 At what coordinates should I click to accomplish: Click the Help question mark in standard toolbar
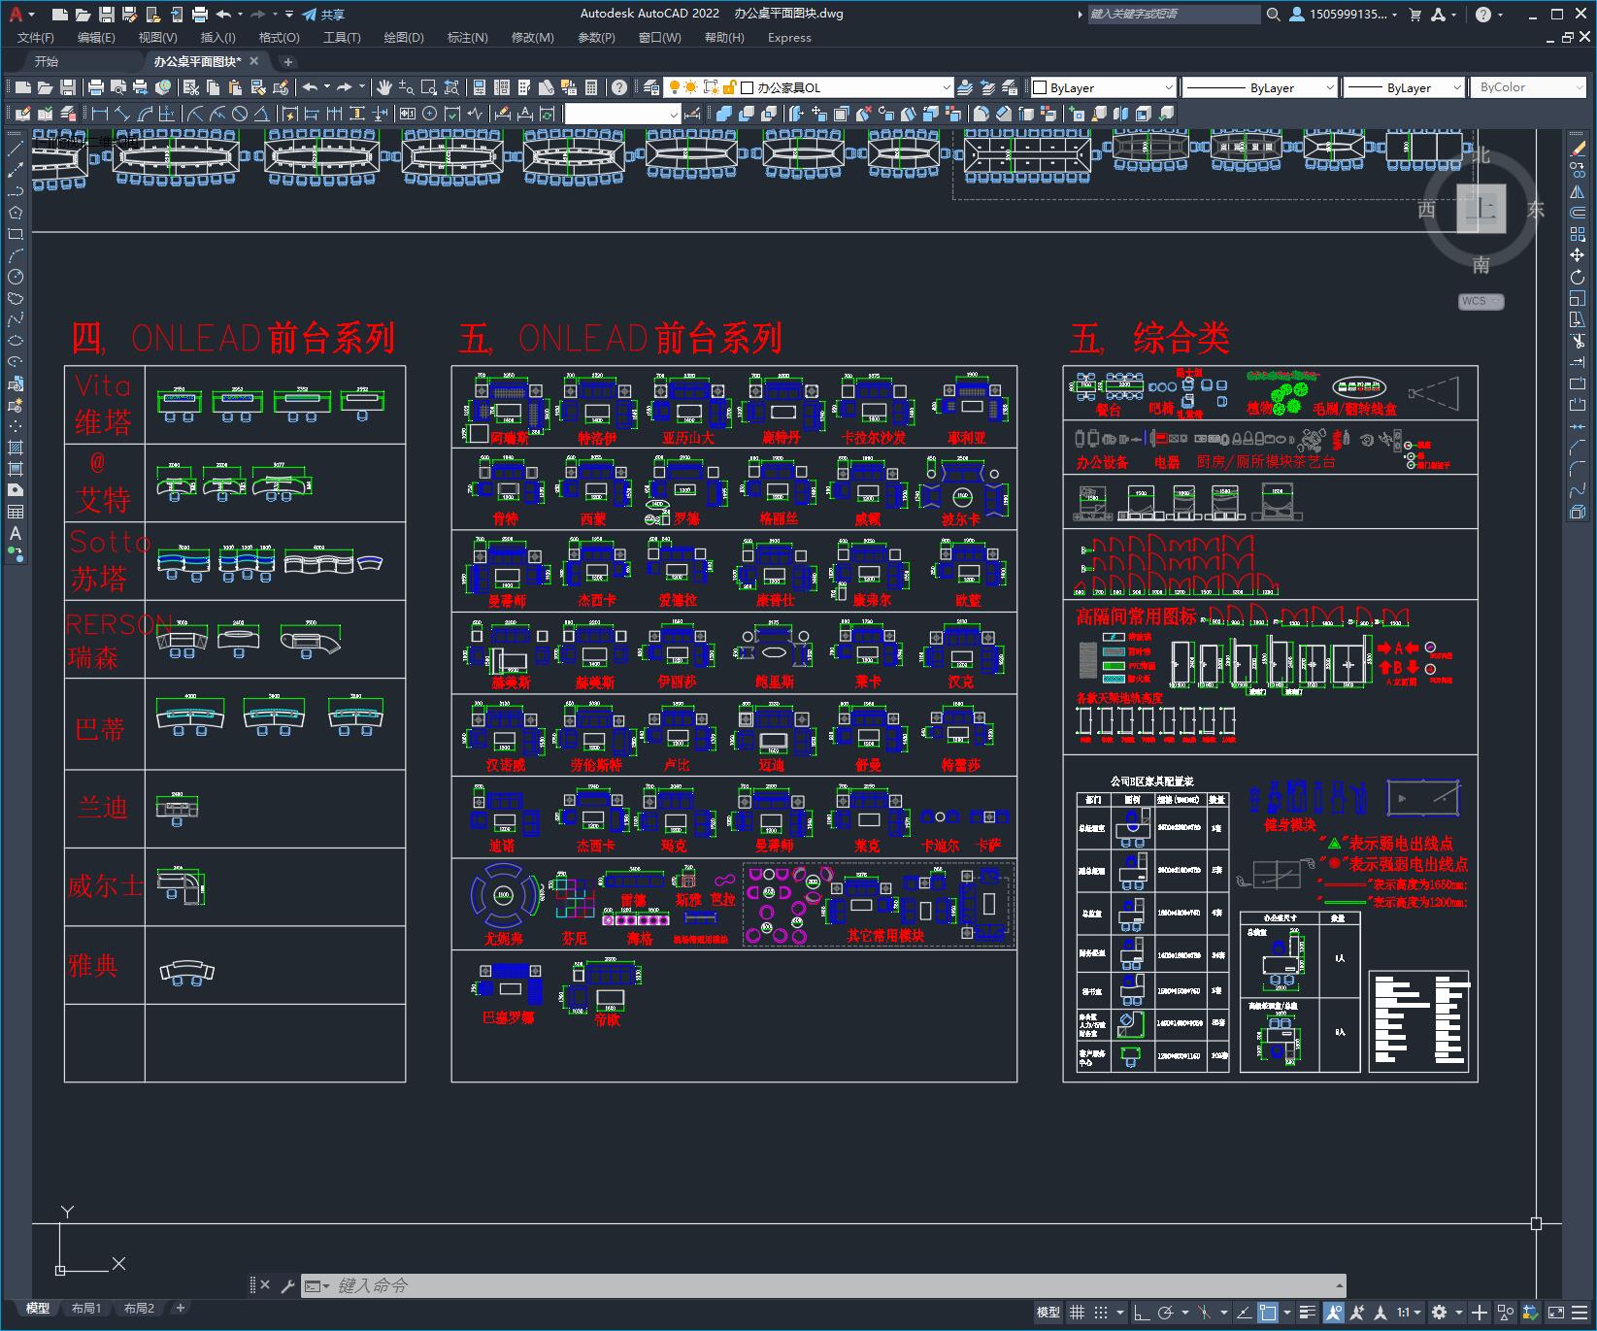pos(619,87)
